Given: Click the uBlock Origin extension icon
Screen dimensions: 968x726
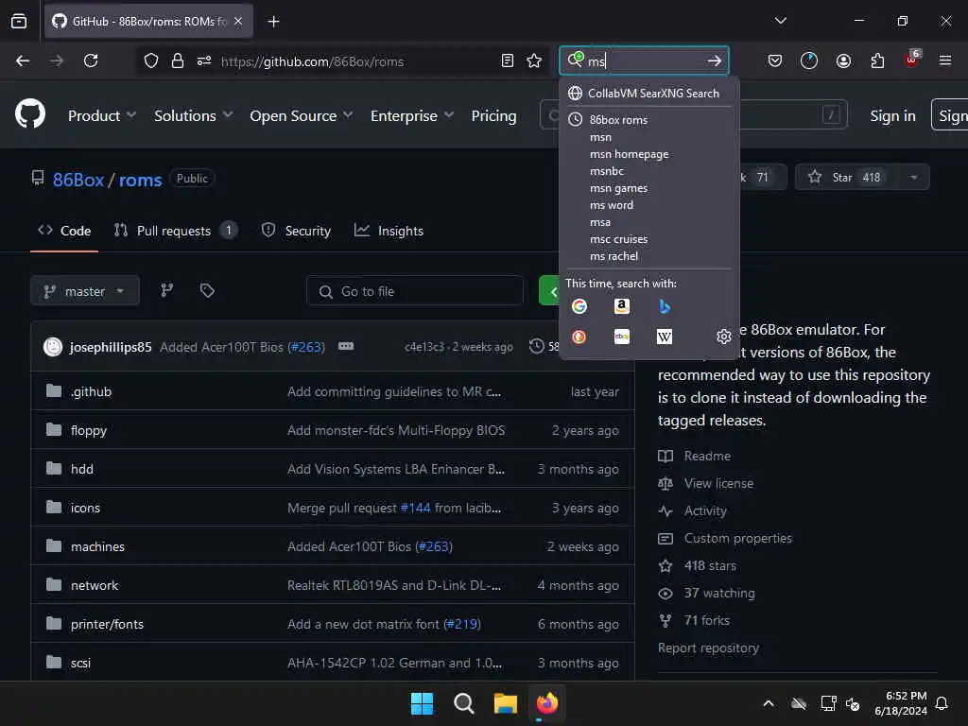Looking at the screenshot, I should pos(912,60).
